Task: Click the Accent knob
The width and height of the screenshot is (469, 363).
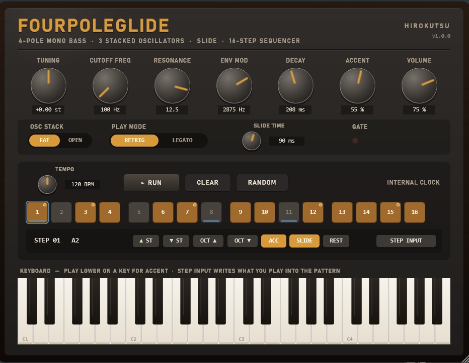Action: (x=357, y=86)
